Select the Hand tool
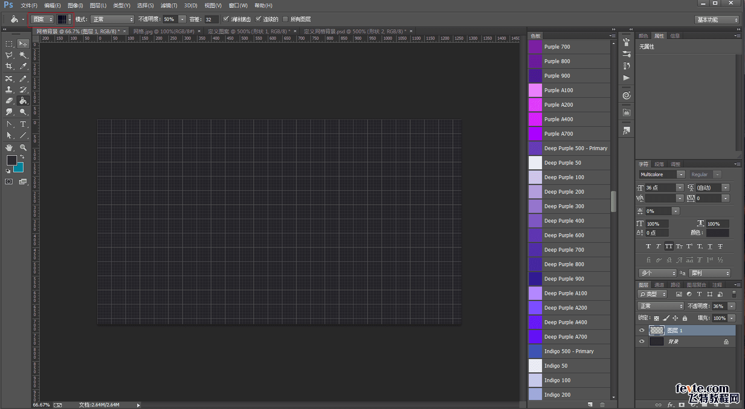The image size is (745, 409). (x=9, y=148)
